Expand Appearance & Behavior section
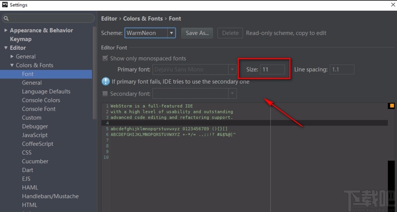This screenshot has width=397, height=212. pos(6,30)
